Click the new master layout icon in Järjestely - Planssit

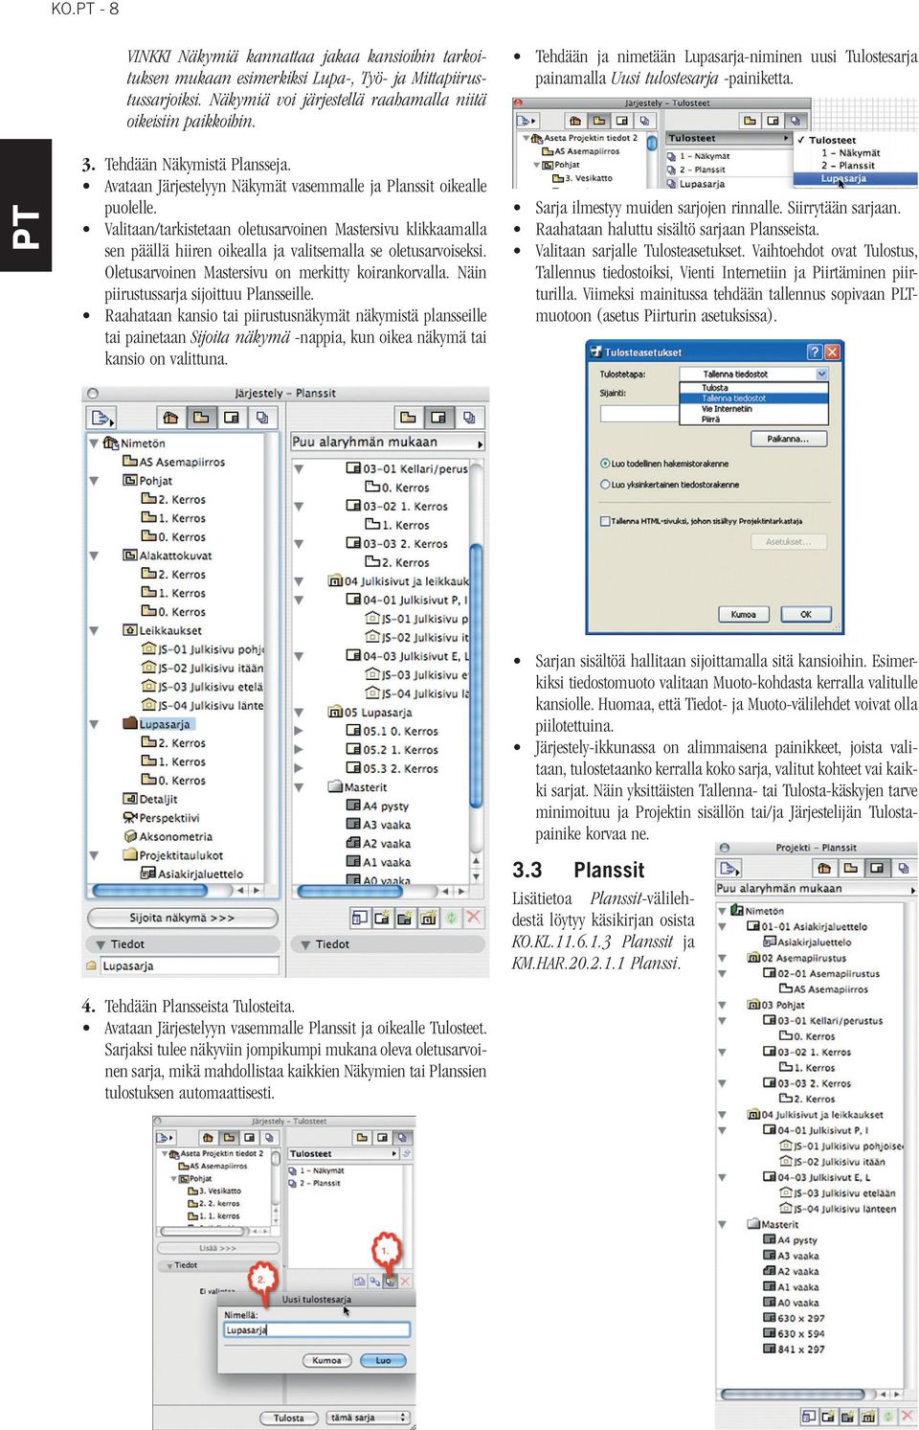(x=405, y=918)
